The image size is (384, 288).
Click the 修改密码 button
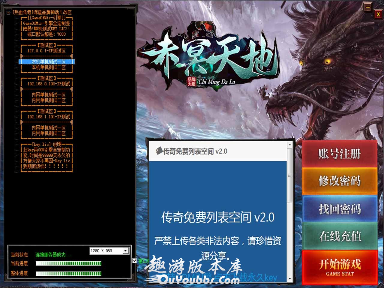(339, 181)
